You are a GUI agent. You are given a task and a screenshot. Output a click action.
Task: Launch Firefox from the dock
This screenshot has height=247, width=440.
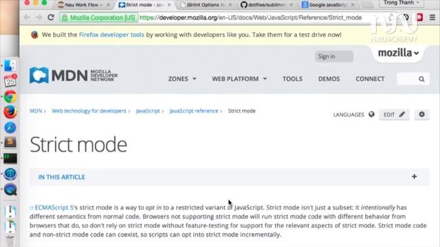click(10, 112)
